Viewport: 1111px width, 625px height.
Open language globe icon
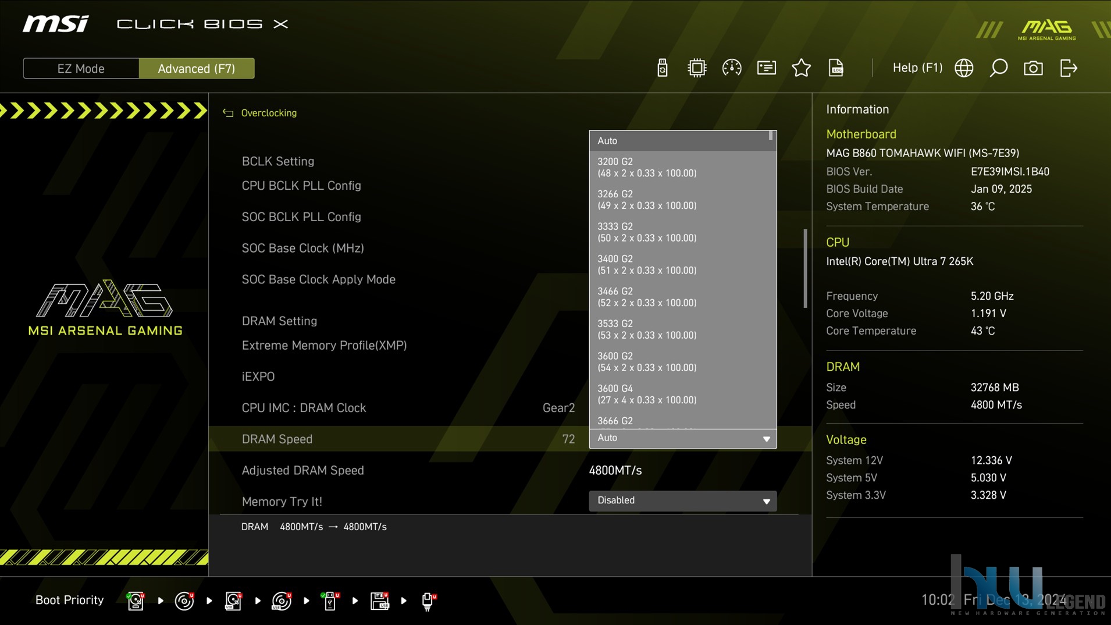[964, 68]
